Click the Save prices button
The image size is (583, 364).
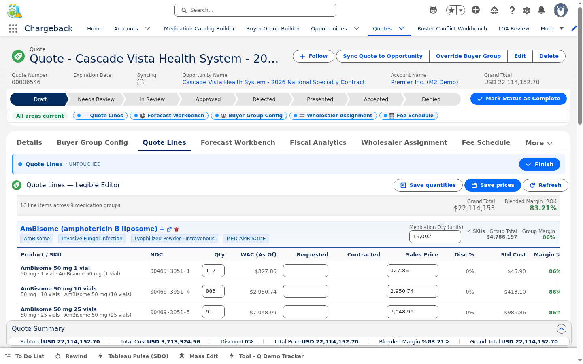point(493,185)
